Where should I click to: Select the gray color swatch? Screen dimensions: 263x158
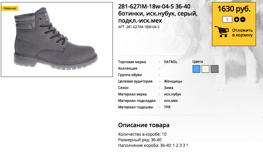click(x=215, y=69)
